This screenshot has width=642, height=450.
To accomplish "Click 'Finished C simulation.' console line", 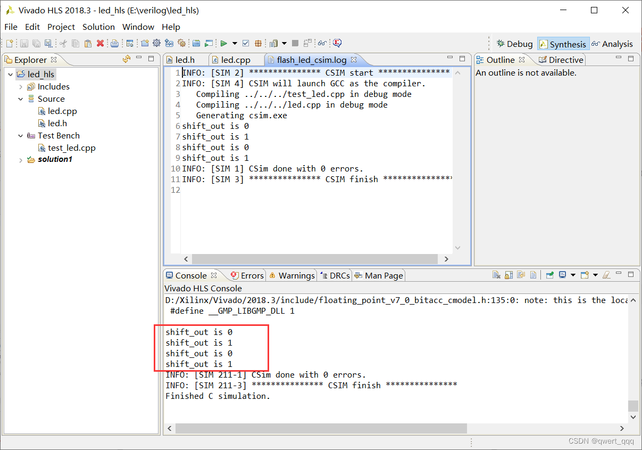I will click(218, 396).
